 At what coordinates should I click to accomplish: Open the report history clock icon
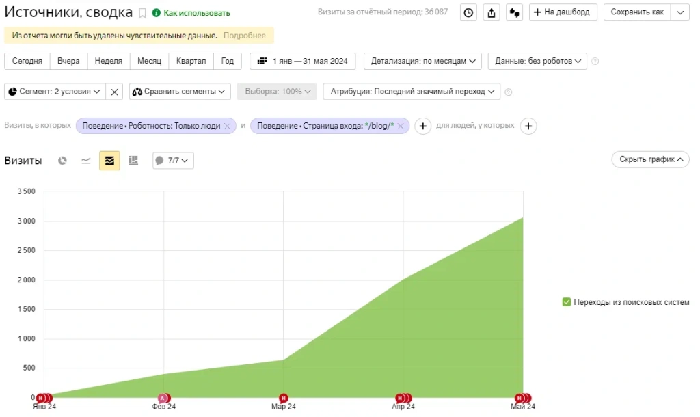point(468,12)
